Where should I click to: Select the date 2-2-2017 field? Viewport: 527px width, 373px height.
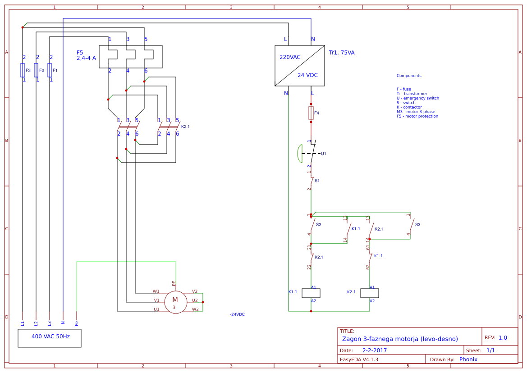374,350
